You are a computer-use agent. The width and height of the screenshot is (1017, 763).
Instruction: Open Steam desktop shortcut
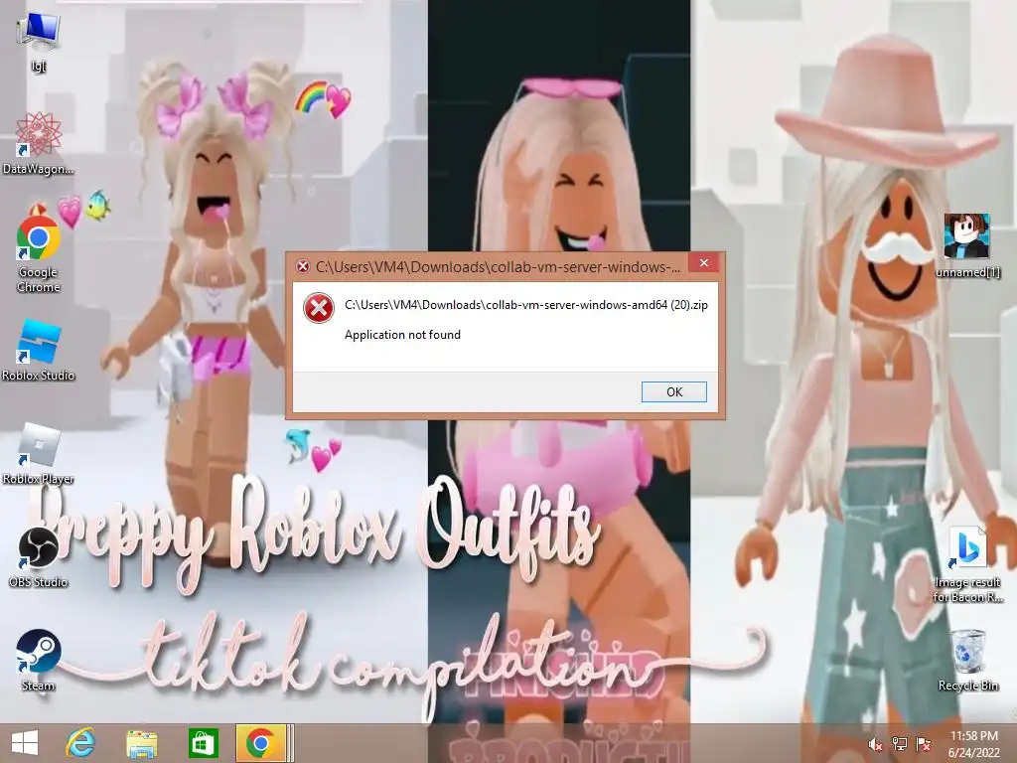[38, 660]
